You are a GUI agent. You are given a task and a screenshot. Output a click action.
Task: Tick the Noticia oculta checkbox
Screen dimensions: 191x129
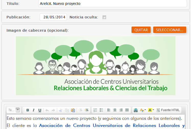(x=104, y=17)
